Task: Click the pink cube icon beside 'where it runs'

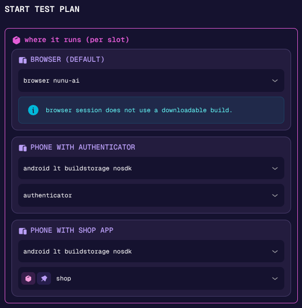Action: [x=17, y=40]
